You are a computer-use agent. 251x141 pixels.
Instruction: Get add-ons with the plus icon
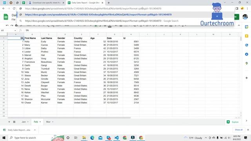pos(247,78)
